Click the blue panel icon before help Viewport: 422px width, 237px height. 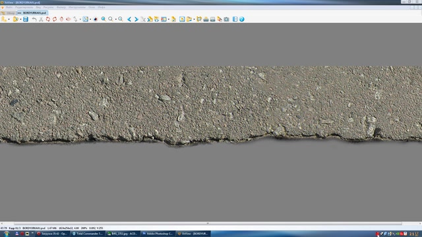click(235, 19)
